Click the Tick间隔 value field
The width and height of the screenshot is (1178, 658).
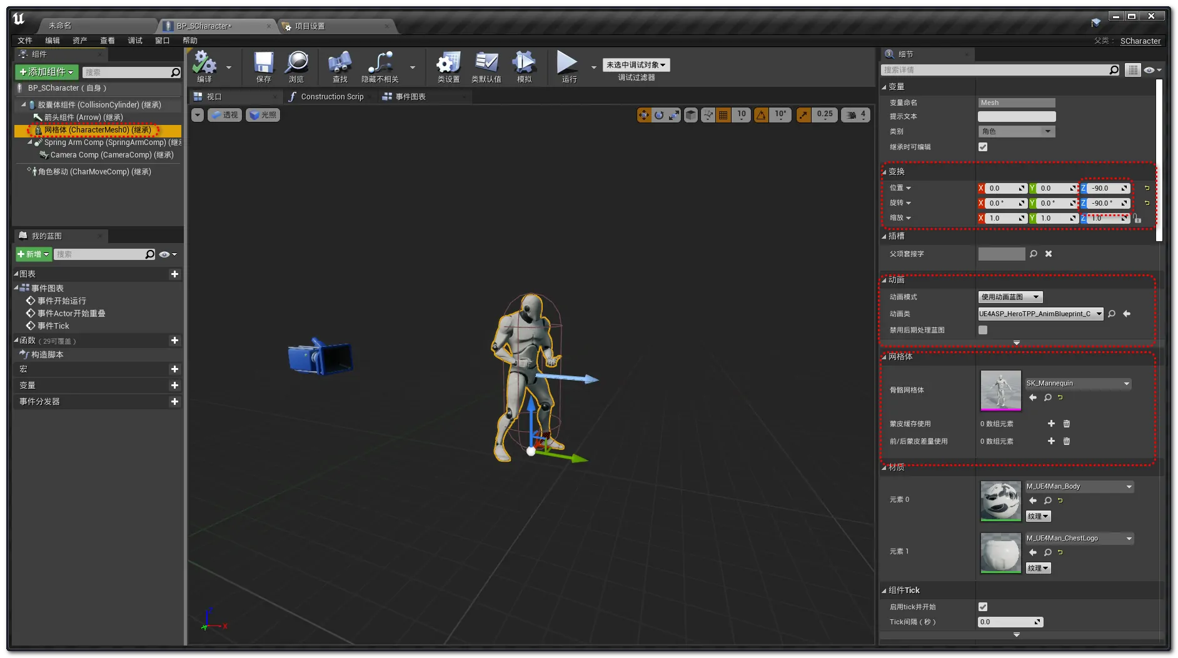pyautogui.click(x=1010, y=622)
